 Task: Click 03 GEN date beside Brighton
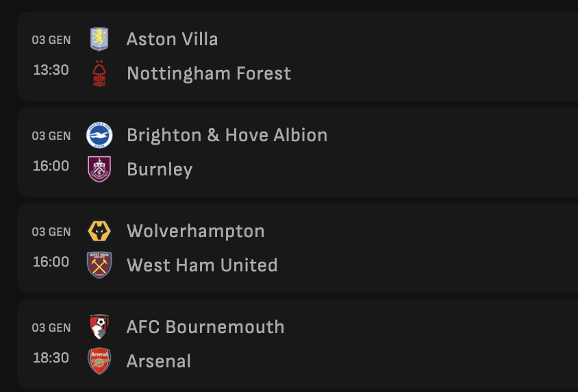[x=51, y=136]
